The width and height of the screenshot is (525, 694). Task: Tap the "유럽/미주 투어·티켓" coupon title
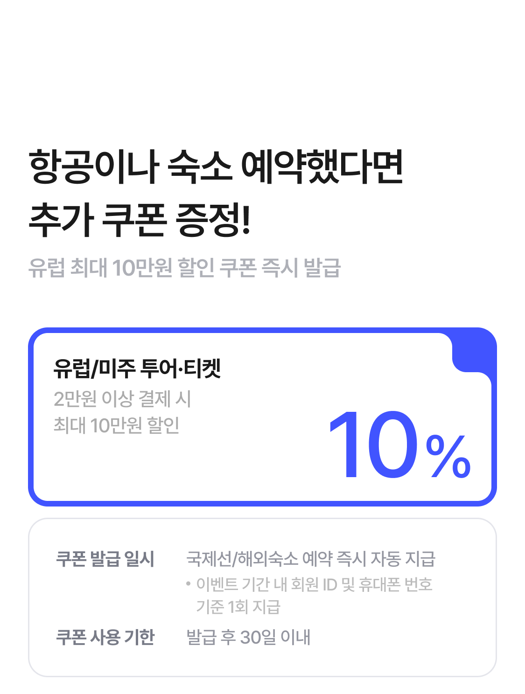click(x=137, y=368)
